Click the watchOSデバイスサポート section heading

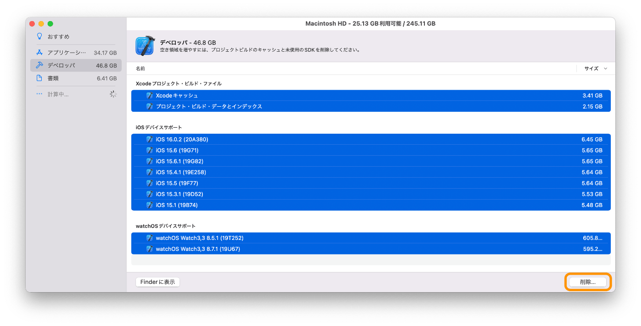[x=166, y=226]
